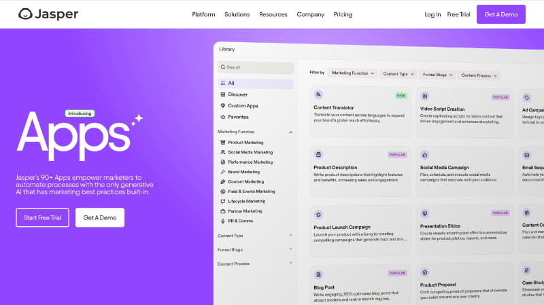
Task: Click the Jasper logo icon
Action: tap(25, 14)
